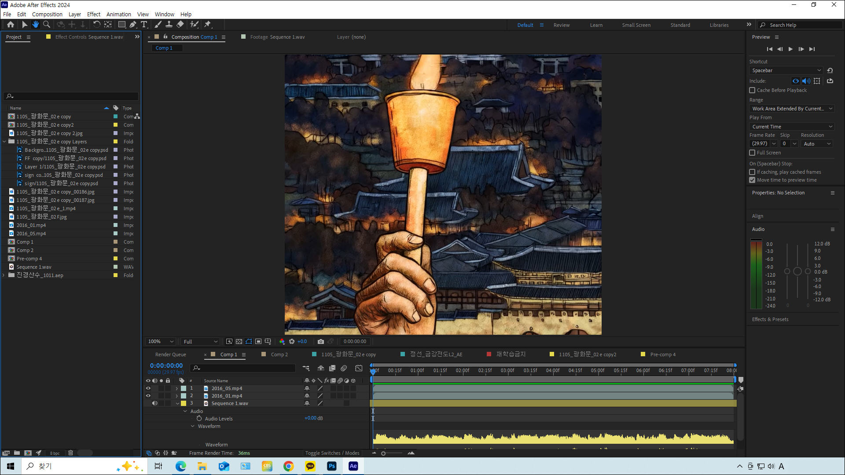Enable Cache Before Playback checkbox

(752, 90)
